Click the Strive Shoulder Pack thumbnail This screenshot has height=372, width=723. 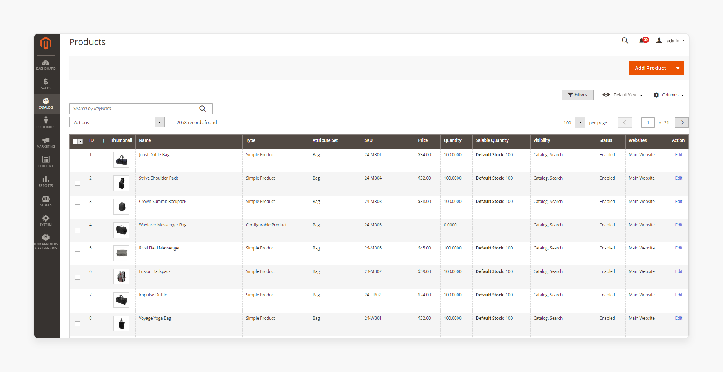121,183
